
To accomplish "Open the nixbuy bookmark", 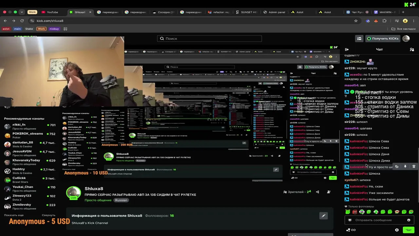I will (54, 29).
